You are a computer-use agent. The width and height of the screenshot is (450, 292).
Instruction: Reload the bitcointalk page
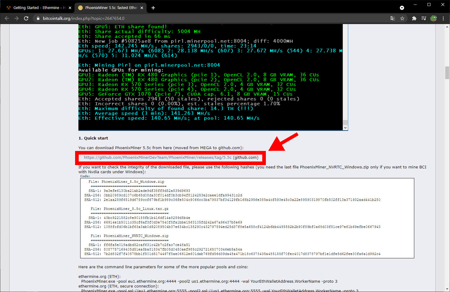tap(26, 18)
